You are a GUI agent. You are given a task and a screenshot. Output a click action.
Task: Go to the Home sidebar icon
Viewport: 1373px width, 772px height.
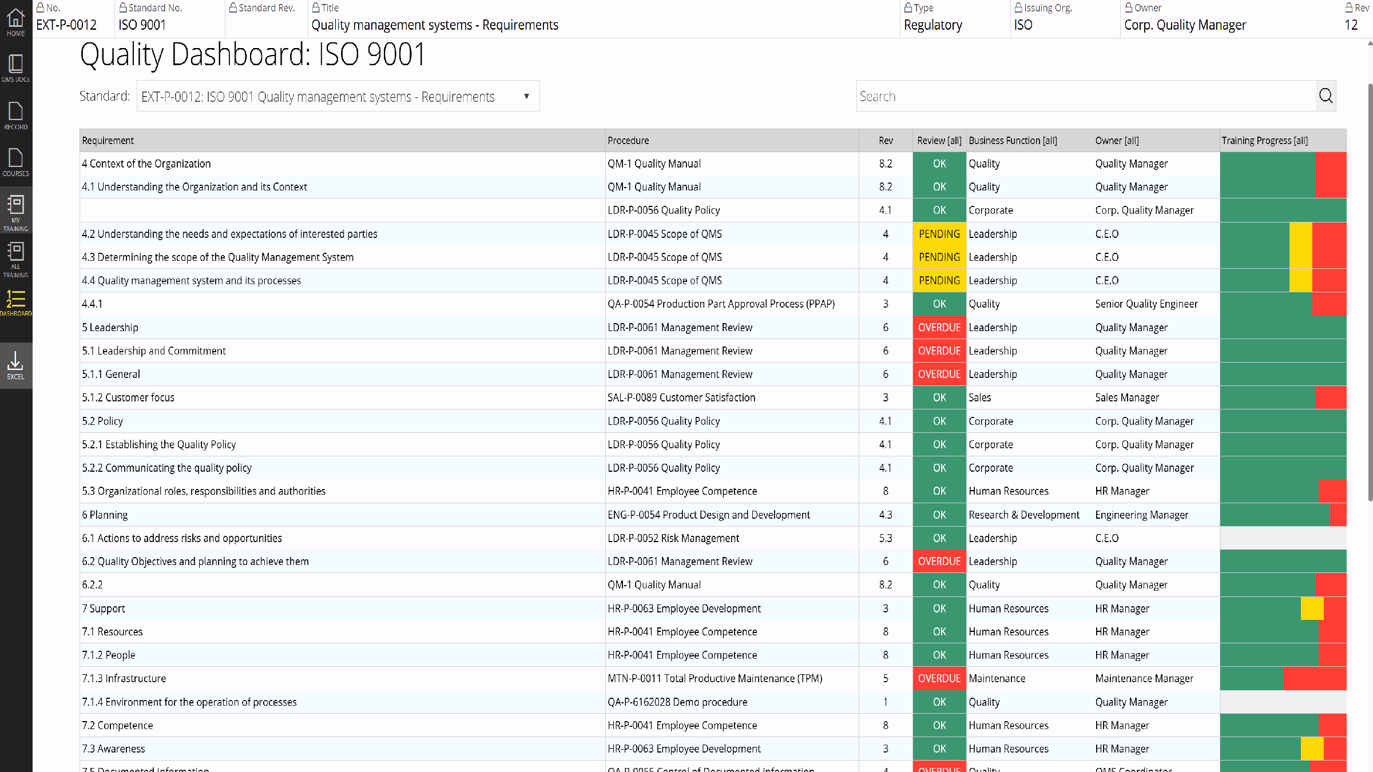[x=16, y=22]
